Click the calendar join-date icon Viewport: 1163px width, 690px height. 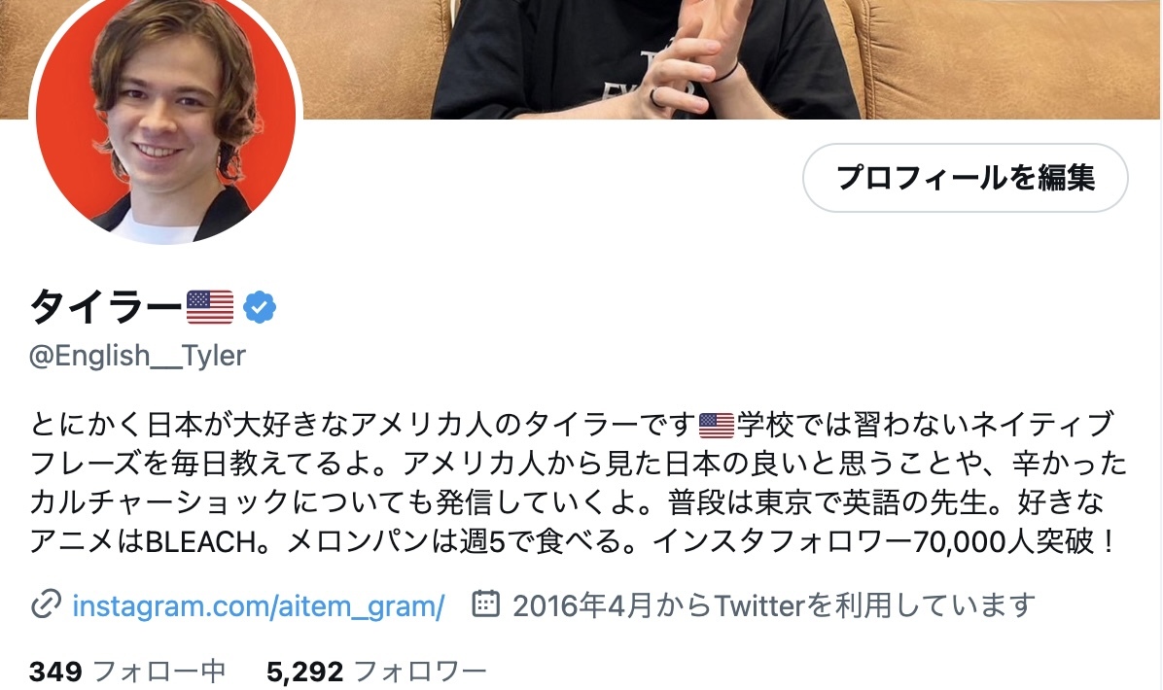point(486,604)
